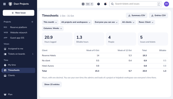Open notifications bell icon

point(105,4)
